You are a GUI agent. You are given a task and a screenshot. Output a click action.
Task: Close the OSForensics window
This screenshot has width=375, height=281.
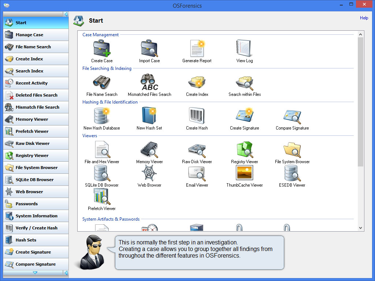click(364, 4)
